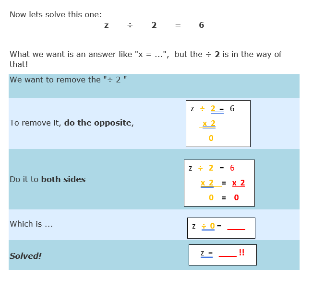Viewport: 313px width, 288px height.
Task: Click the bold 6 in top equation
Action: 201,25
